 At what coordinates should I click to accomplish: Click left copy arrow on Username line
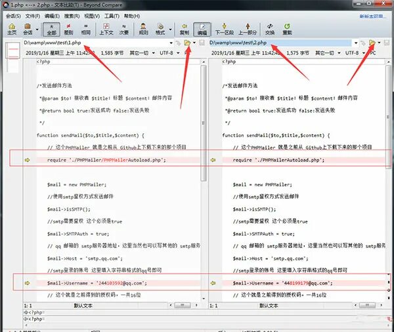pos(27,283)
